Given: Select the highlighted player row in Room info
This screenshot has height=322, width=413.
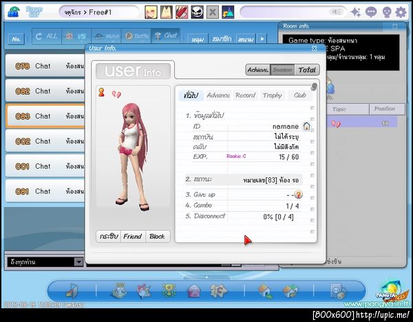Looking at the screenshot, I should pyautogui.click(x=361, y=123).
